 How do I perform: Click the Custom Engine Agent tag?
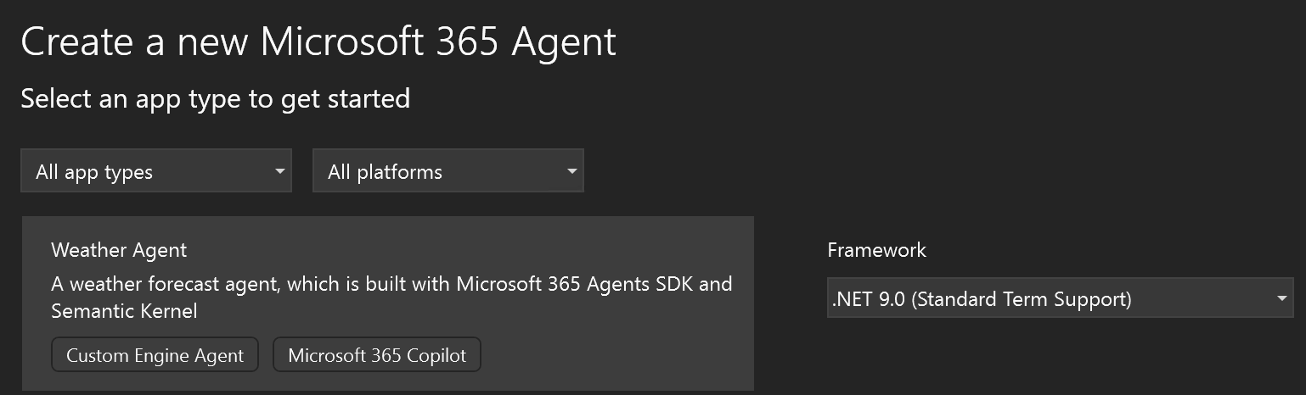click(155, 355)
